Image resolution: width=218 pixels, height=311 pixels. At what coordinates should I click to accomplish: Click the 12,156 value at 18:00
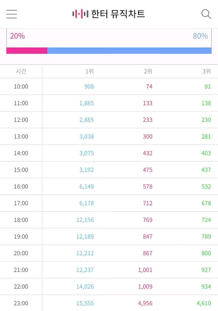point(85,220)
